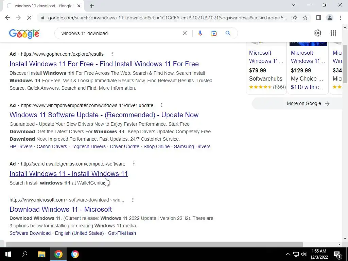
Task: Clear the search box text
Action: click(x=185, y=33)
